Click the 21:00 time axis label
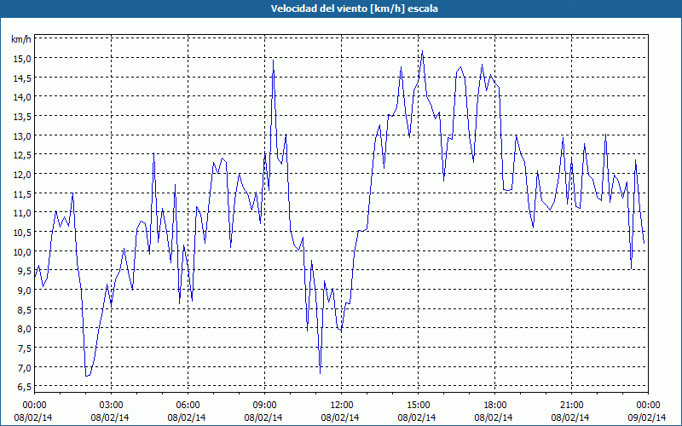Screen dimensions: 682x426 tap(571, 406)
